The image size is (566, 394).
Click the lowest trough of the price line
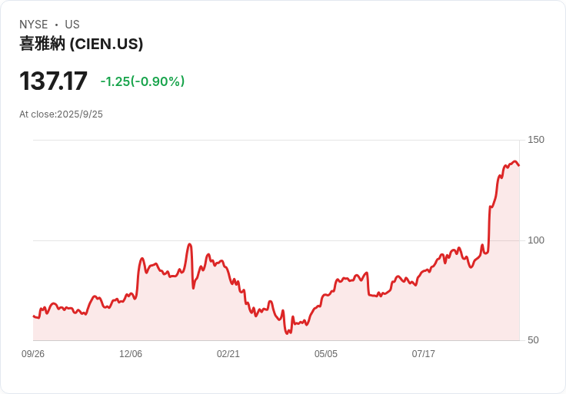click(x=287, y=333)
